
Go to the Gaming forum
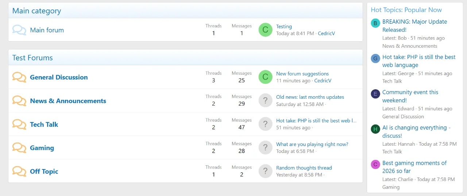pyautogui.click(x=42, y=148)
